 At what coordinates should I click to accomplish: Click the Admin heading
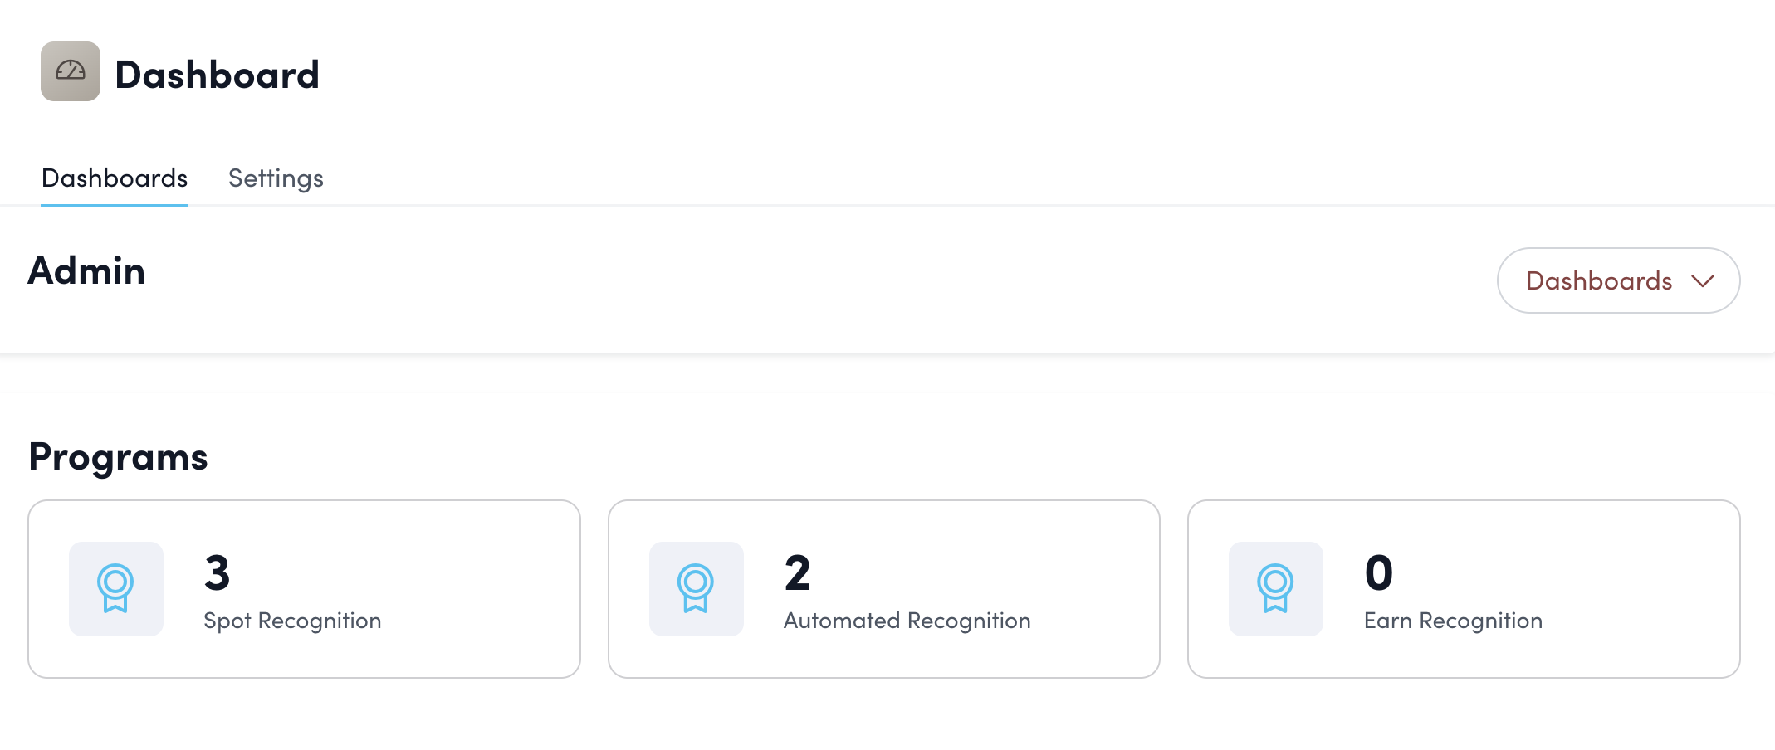86,271
